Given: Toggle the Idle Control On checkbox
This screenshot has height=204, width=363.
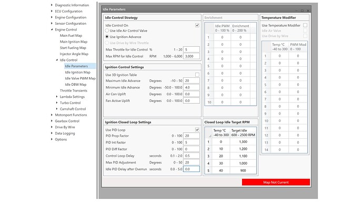Looking at the screenshot, I should 197,25.
